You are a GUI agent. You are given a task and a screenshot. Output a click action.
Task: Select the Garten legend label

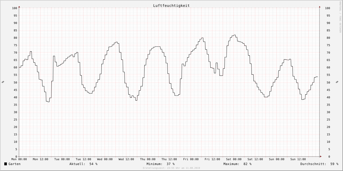click(15, 164)
